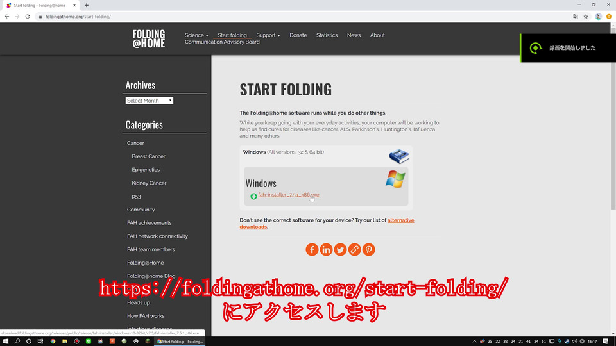This screenshot has height=346, width=616.
Task: Open the Breast Cancer category
Action: point(148,156)
